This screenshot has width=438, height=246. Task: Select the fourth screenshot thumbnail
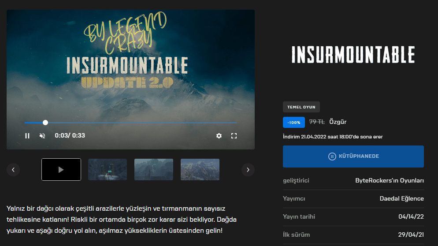[x=200, y=169]
